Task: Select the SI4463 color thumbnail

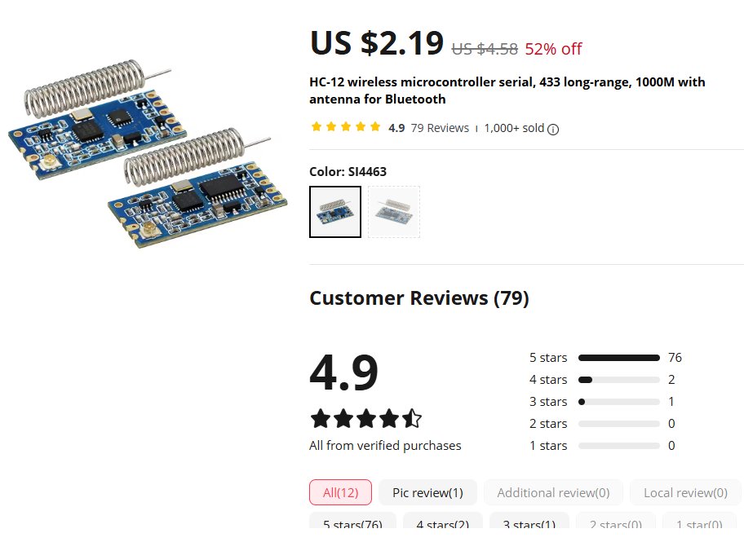Action: click(x=334, y=212)
